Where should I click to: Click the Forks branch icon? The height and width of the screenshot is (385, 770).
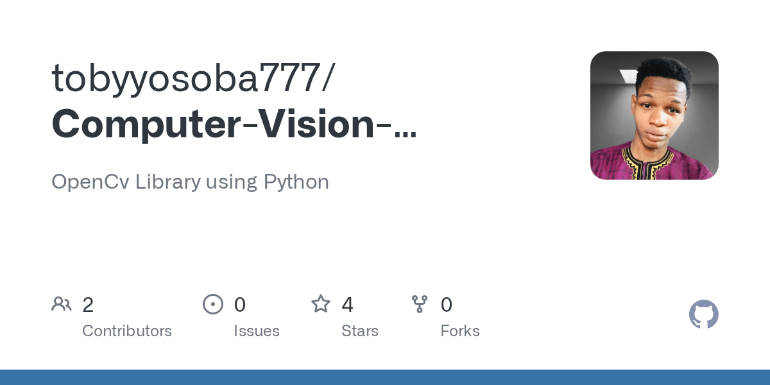pyautogui.click(x=420, y=304)
